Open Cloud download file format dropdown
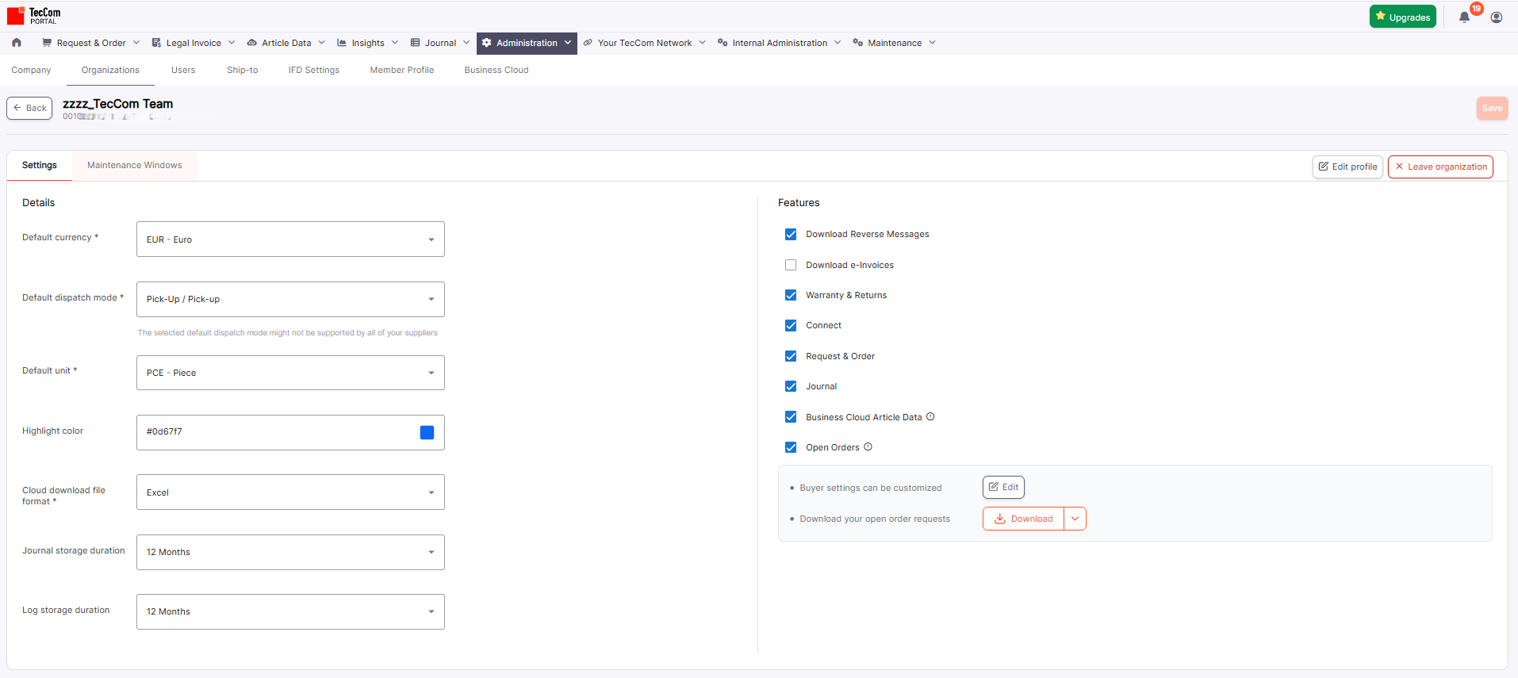 click(x=290, y=492)
